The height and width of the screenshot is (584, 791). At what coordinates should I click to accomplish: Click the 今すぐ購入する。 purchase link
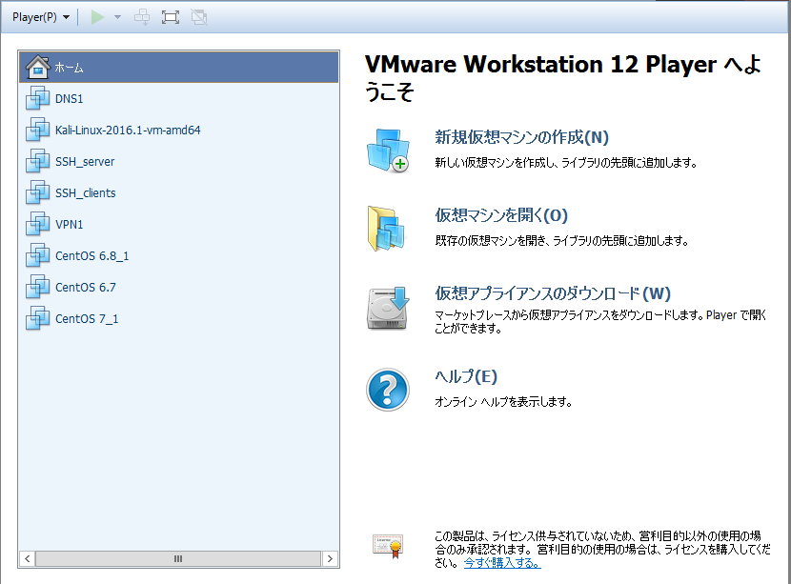coord(502,563)
